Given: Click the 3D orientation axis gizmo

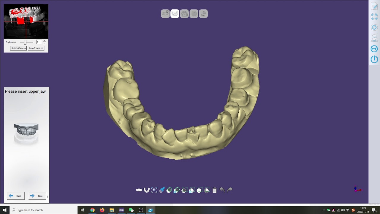Looking at the screenshot, I should (x=358, y=189).
